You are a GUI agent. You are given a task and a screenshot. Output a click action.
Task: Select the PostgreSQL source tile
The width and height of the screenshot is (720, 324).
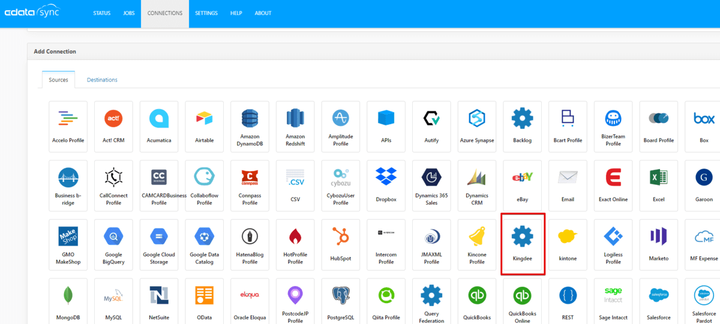pyautogui.click(x=341, y=301)
